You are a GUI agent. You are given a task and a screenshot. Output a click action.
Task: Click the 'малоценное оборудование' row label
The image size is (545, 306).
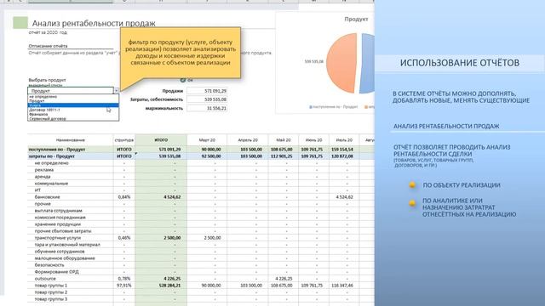coord(65,258)
